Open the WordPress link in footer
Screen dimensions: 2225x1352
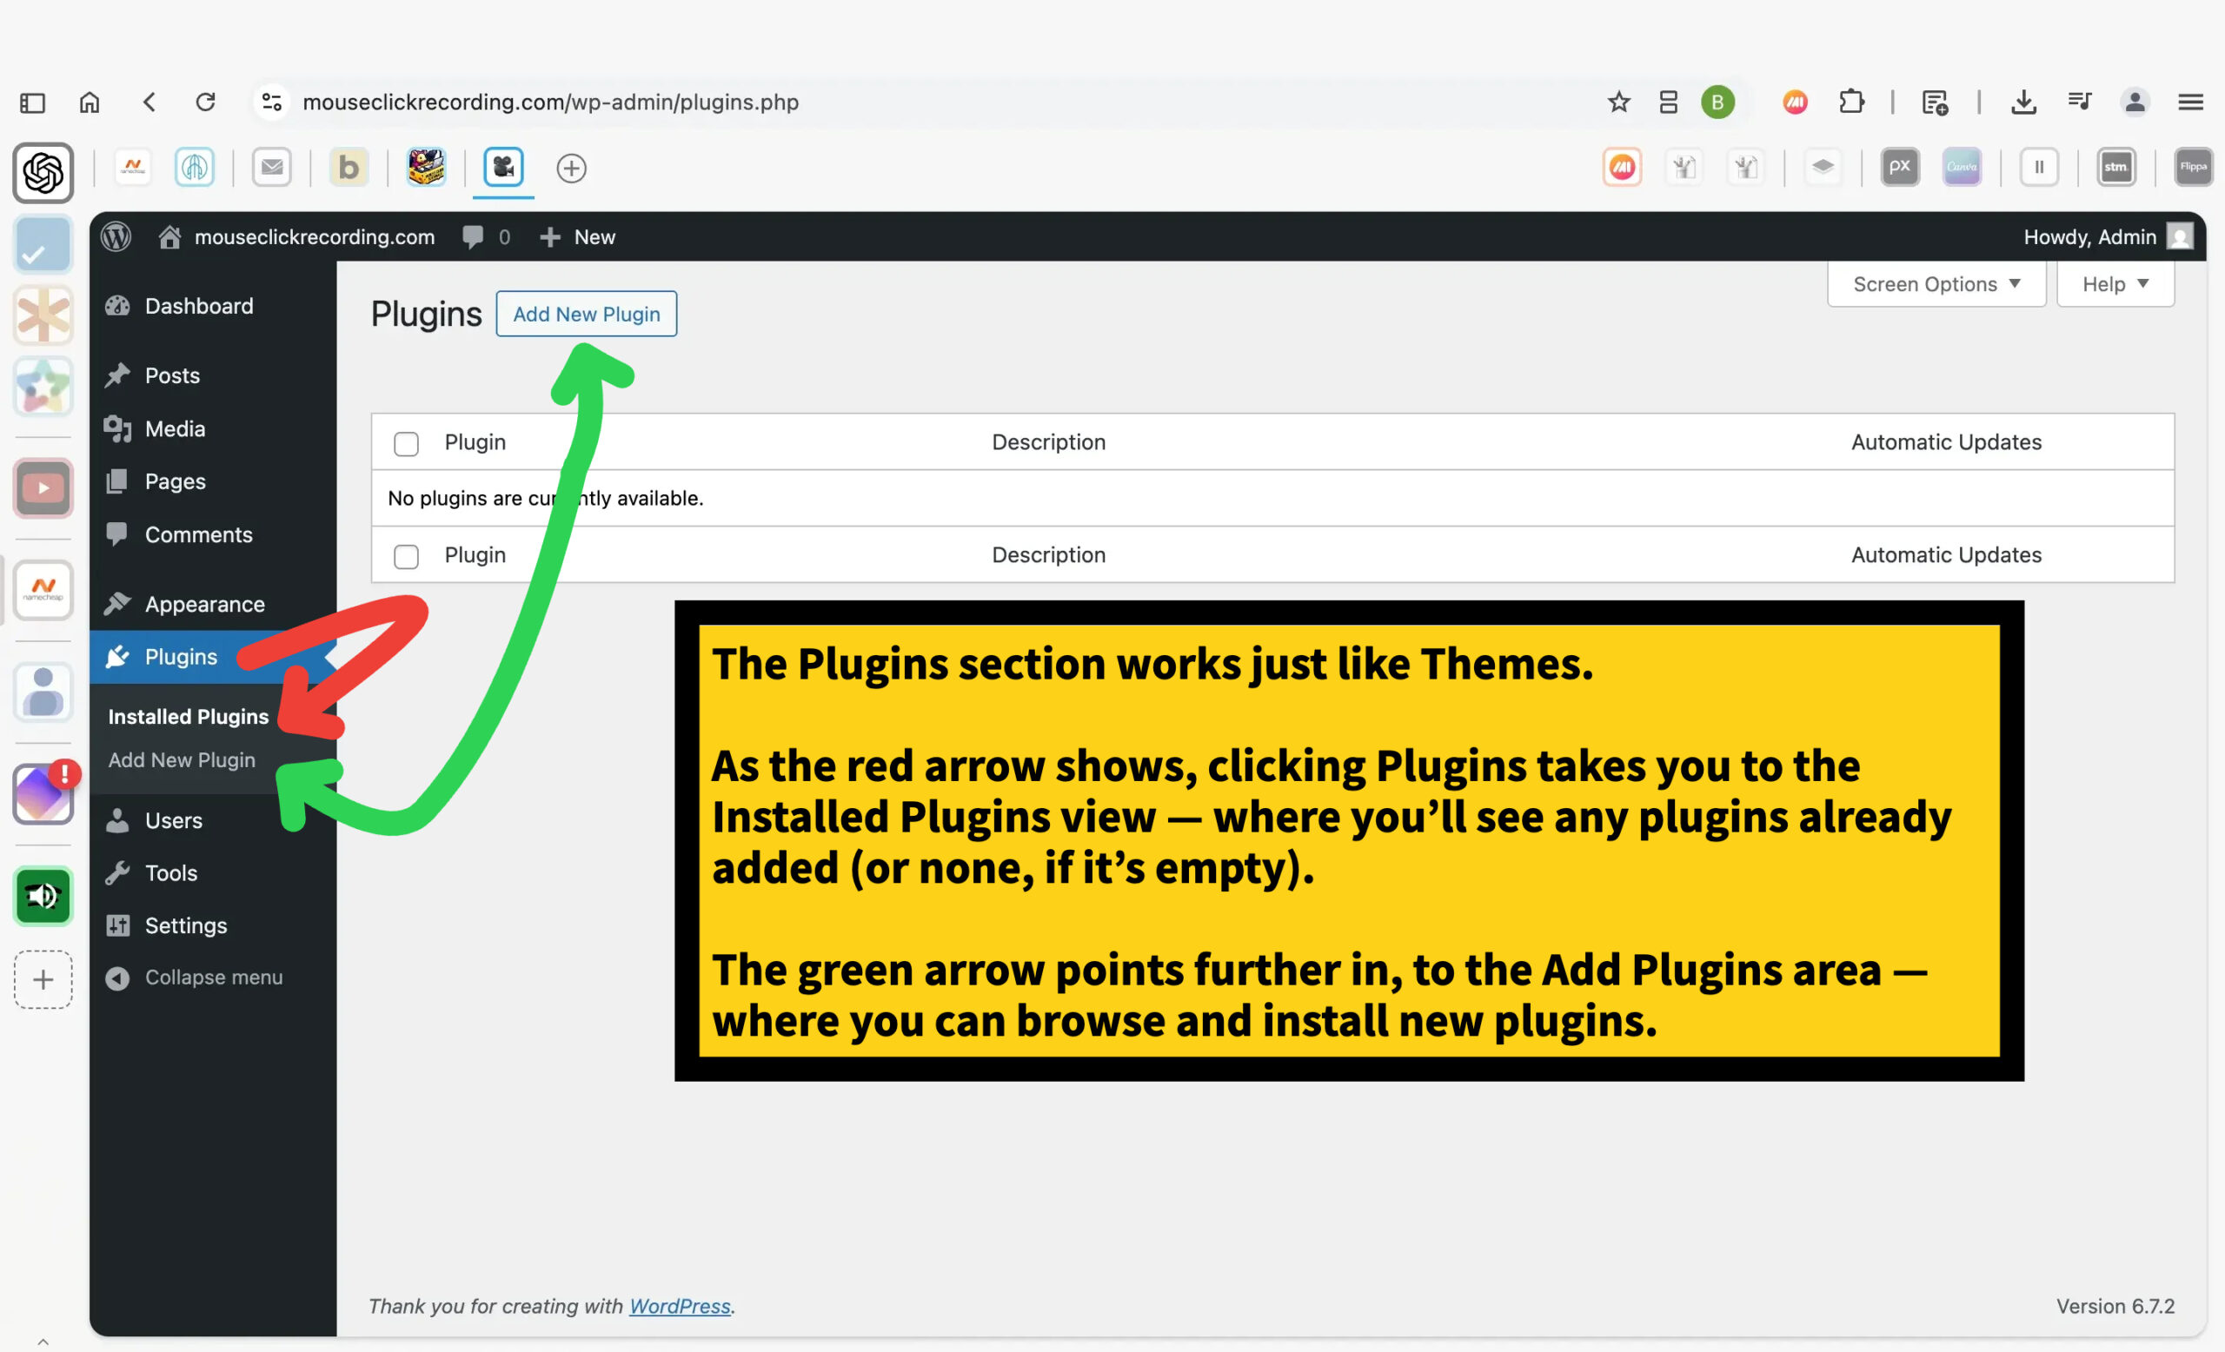pos(679,1306)
